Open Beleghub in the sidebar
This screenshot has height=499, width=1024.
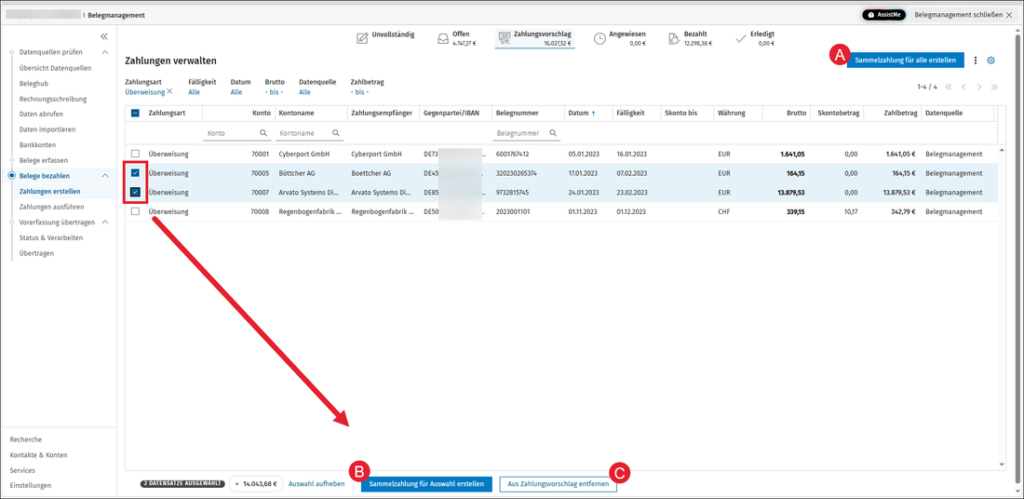(x=34, y=84)
